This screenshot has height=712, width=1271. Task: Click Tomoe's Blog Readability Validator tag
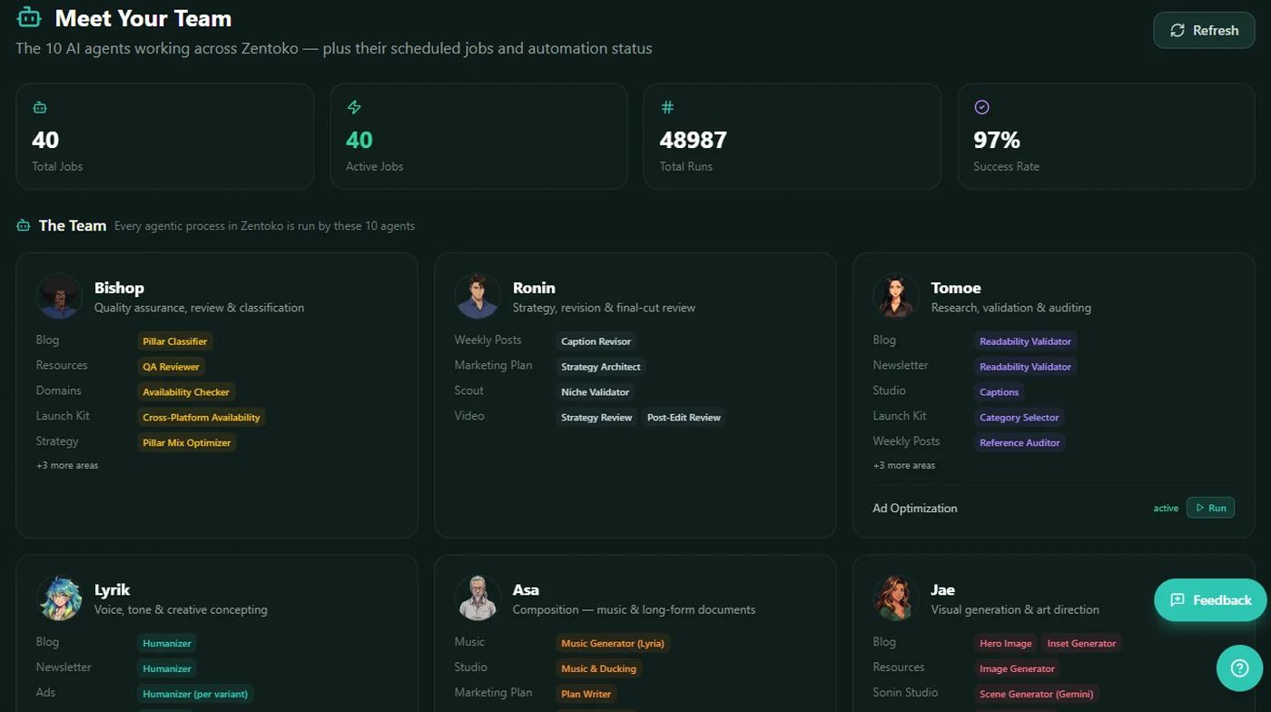click(x=1026, y=341)
